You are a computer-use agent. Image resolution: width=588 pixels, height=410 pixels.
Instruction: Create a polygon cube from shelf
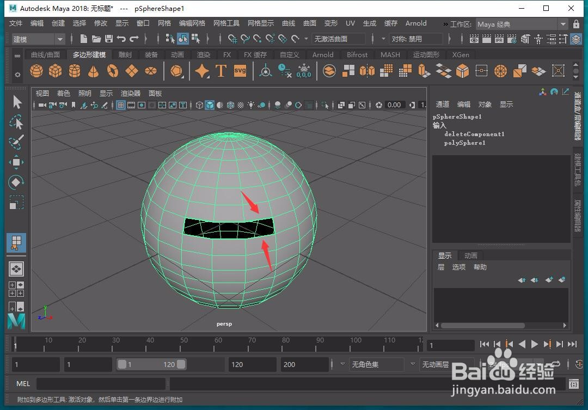point(55,71)
